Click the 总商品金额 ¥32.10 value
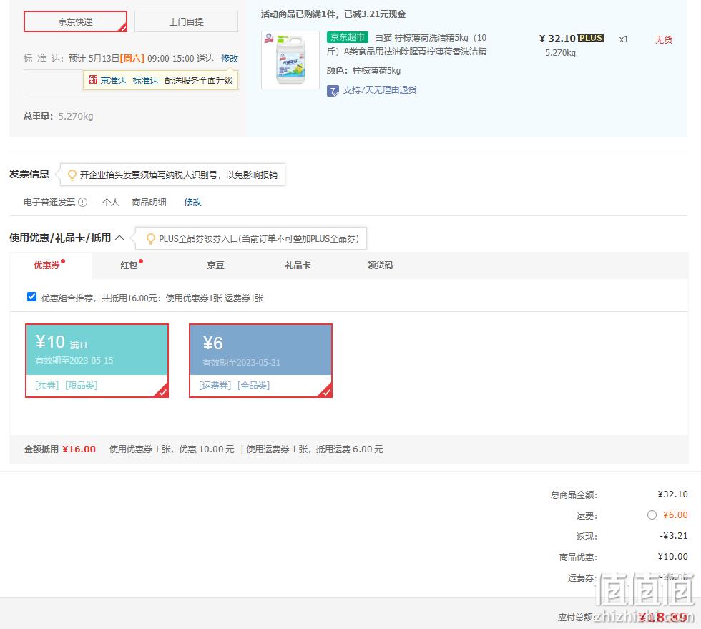This screenshot has height=629, width=701. pyautogui.click(x=673, y=494)
